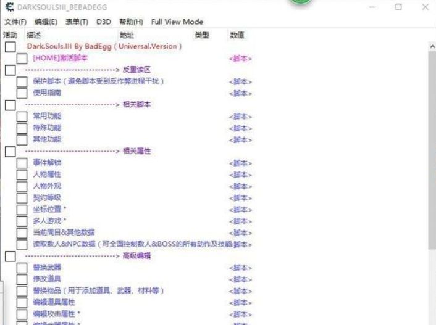
Task: Select the Dark.Souls.III By BadEgg title row
Action: click(x=104, y=46)
